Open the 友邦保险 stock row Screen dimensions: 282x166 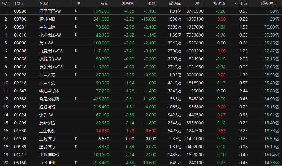click(x=141, y=123)
